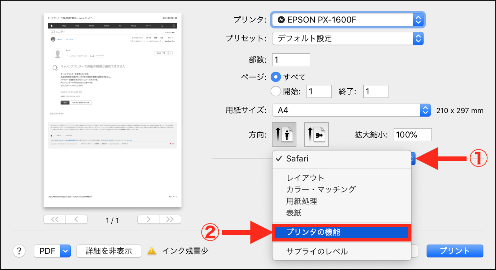496x270 pixels.
Task: Click the 拡大縮小 100% scale field
Action: point(413,135)
